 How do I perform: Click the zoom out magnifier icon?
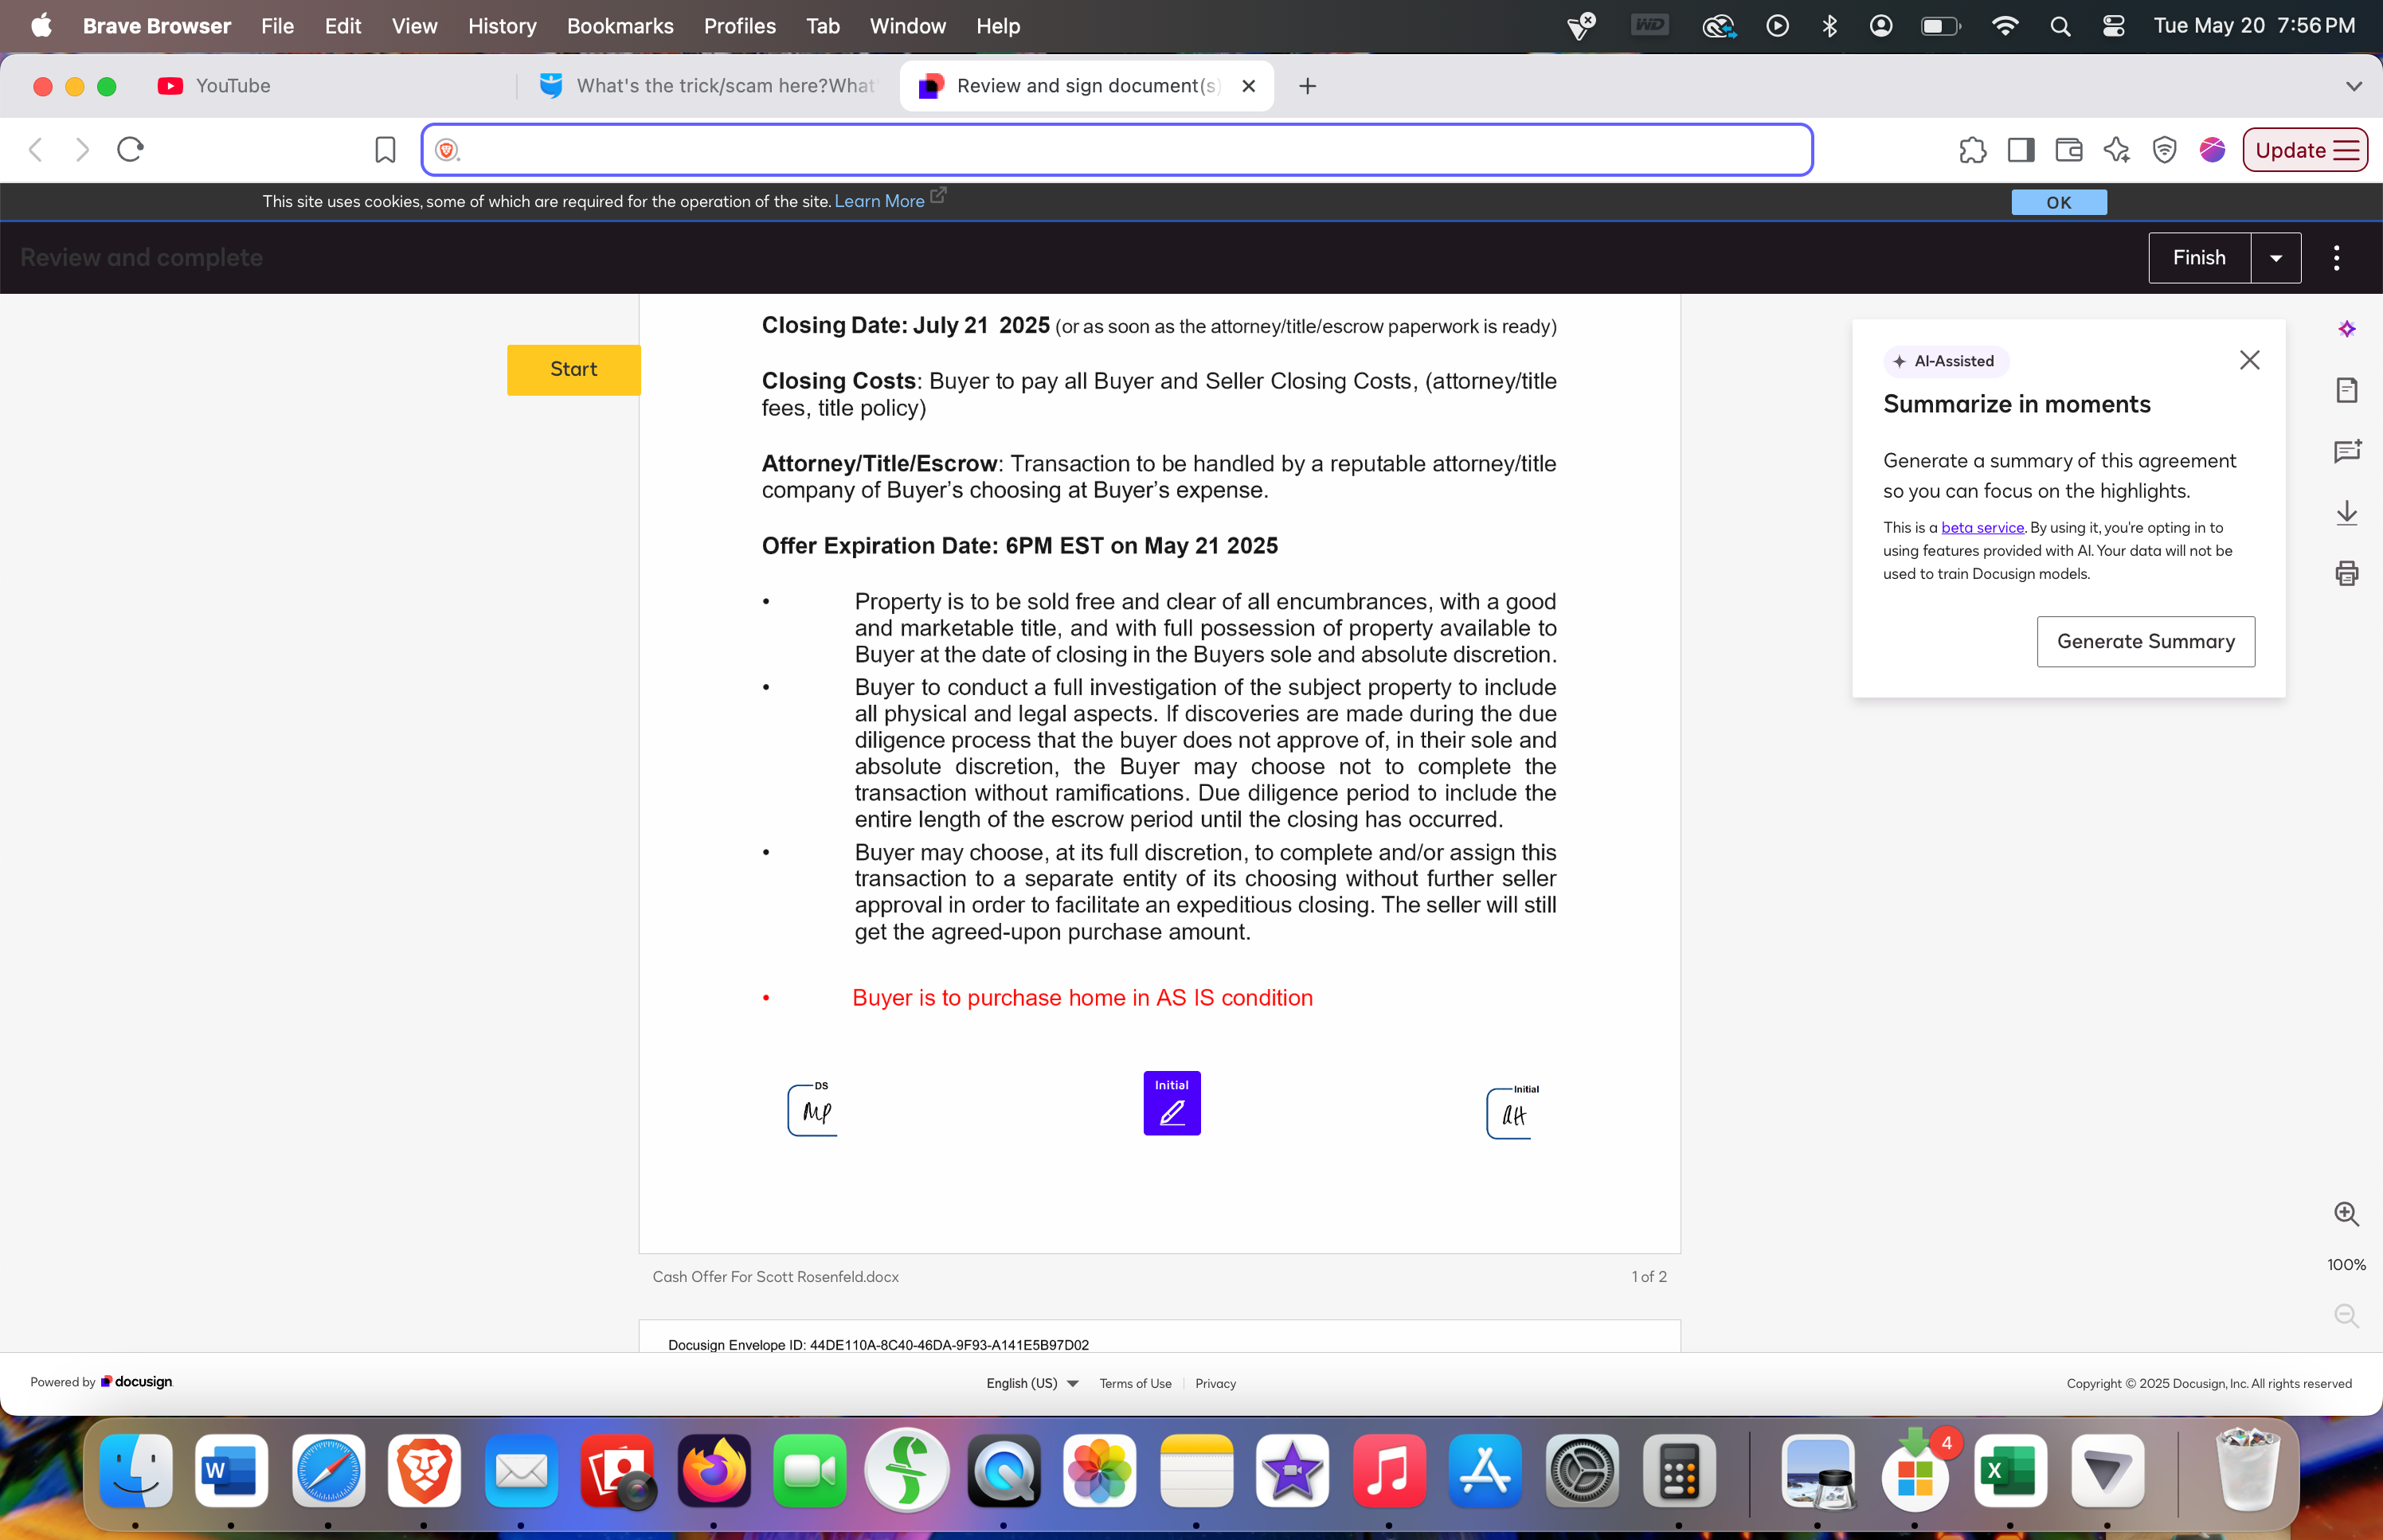coord(2346,1316)
